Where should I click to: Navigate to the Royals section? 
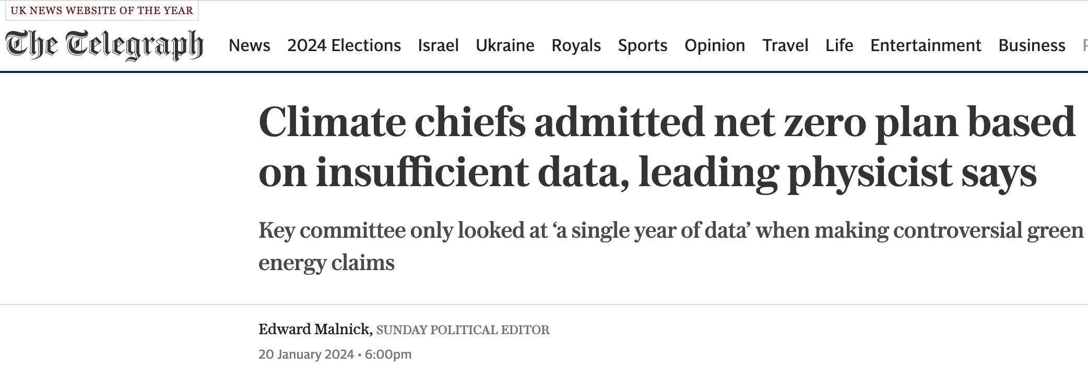(576, 46)
